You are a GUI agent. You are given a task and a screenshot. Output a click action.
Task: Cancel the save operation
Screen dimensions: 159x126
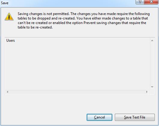click(99, 117)
